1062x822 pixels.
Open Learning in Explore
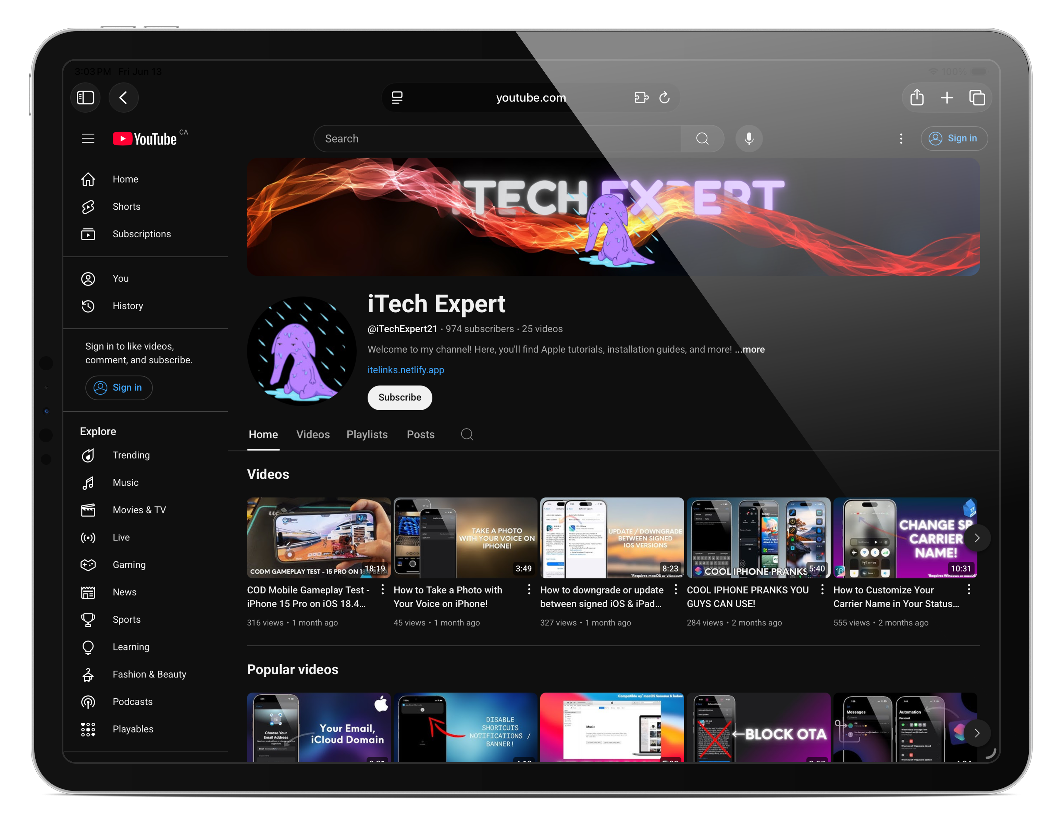pyautogui.click(x=146, y=647)
